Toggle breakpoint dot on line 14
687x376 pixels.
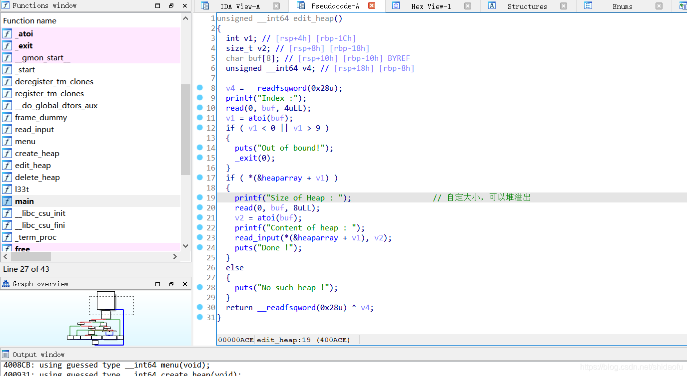tap(200, 148)
